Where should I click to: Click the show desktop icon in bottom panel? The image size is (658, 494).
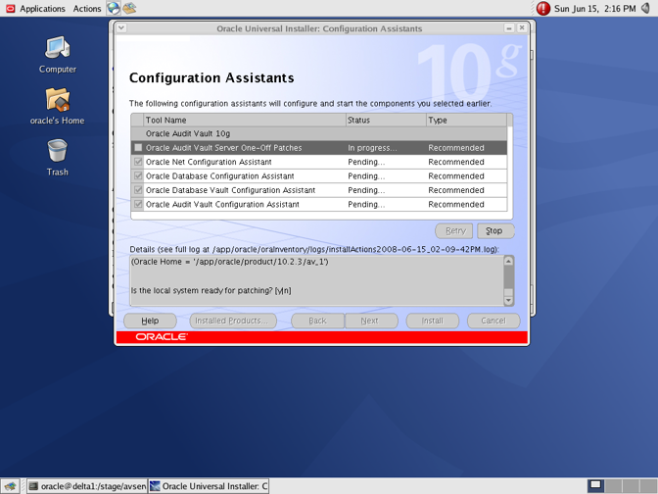click(x=10, y=486)
